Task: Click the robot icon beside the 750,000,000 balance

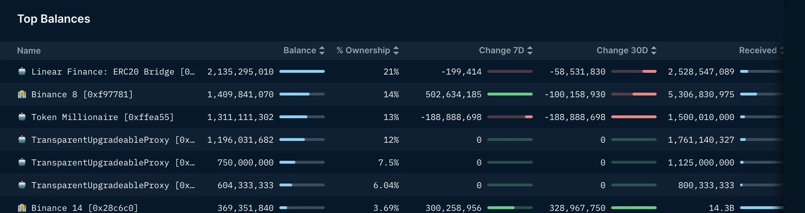Action: (x=22, y=162)
